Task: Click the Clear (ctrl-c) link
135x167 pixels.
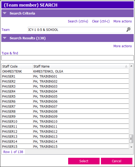Action: [101, 21]
